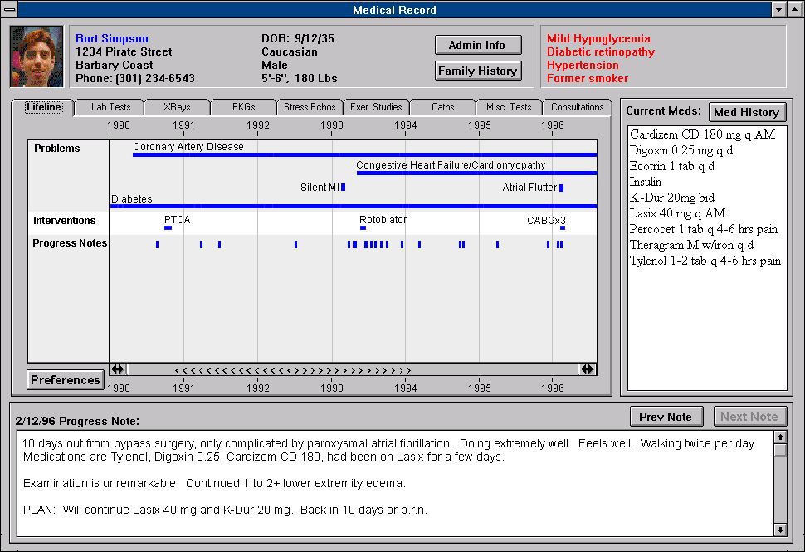Click the right double-arrow timeline scroll handle
This screenshot has width=805, height=552.
[x=588, y=369]
